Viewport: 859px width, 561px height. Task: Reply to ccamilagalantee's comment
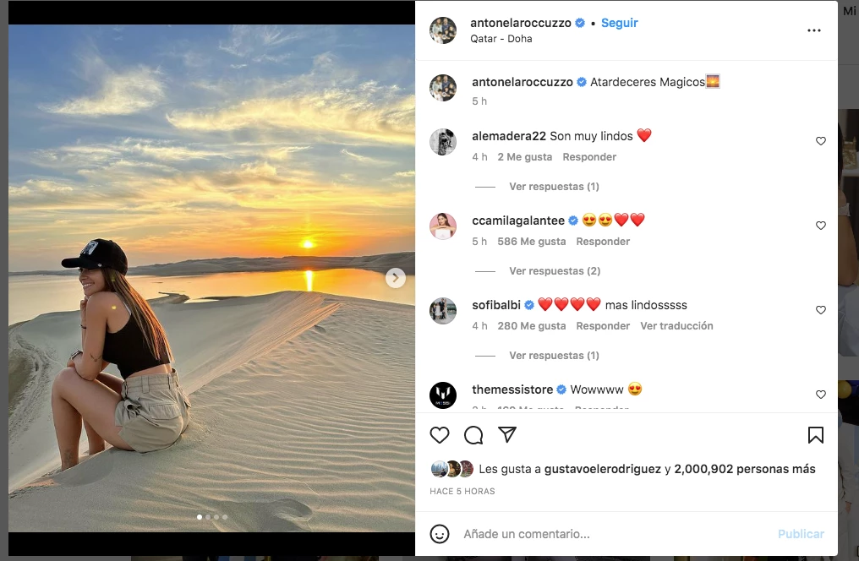click(x=603, y=242)
